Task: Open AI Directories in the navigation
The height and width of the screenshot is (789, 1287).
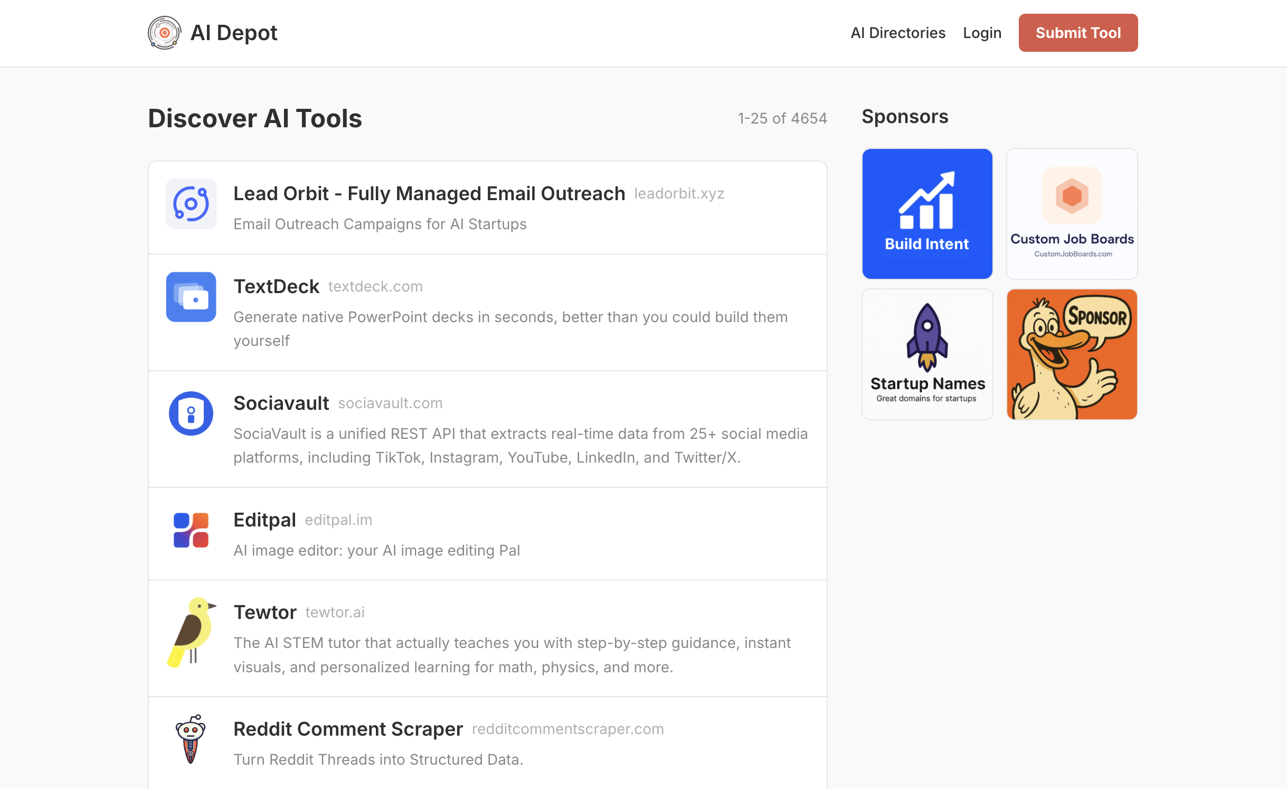Action: click(x=897, y=33)
